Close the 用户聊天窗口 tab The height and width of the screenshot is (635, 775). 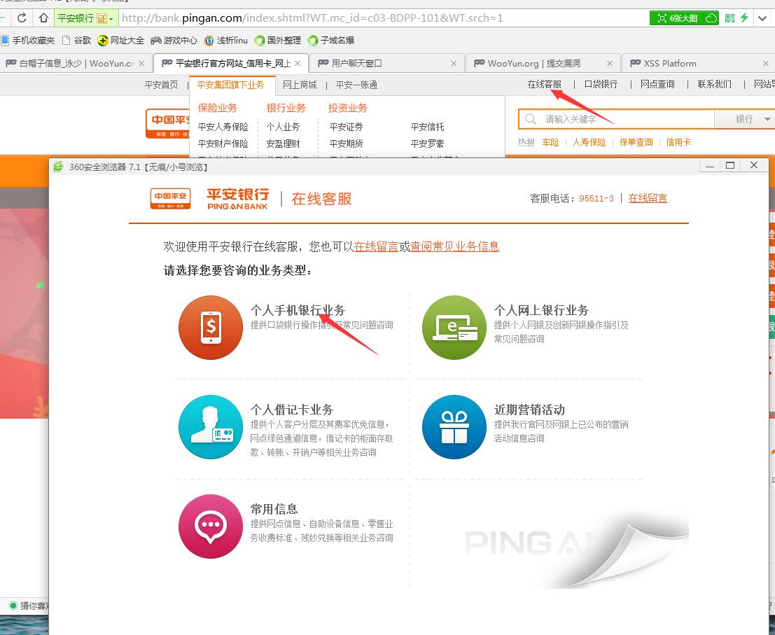pos(454,63)
